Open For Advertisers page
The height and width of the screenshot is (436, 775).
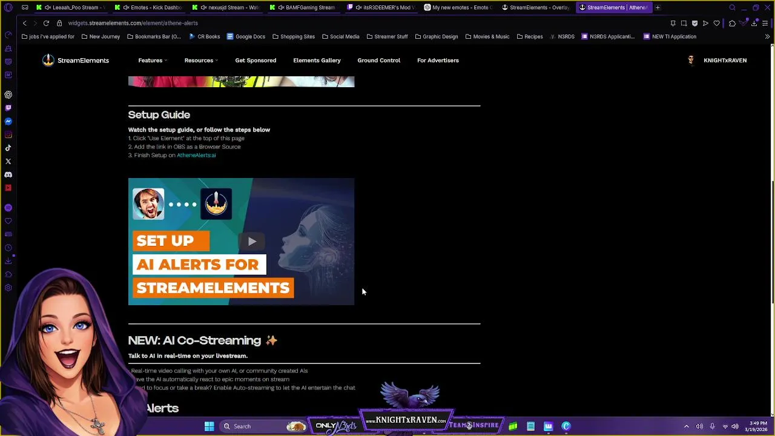click(438, 60)
